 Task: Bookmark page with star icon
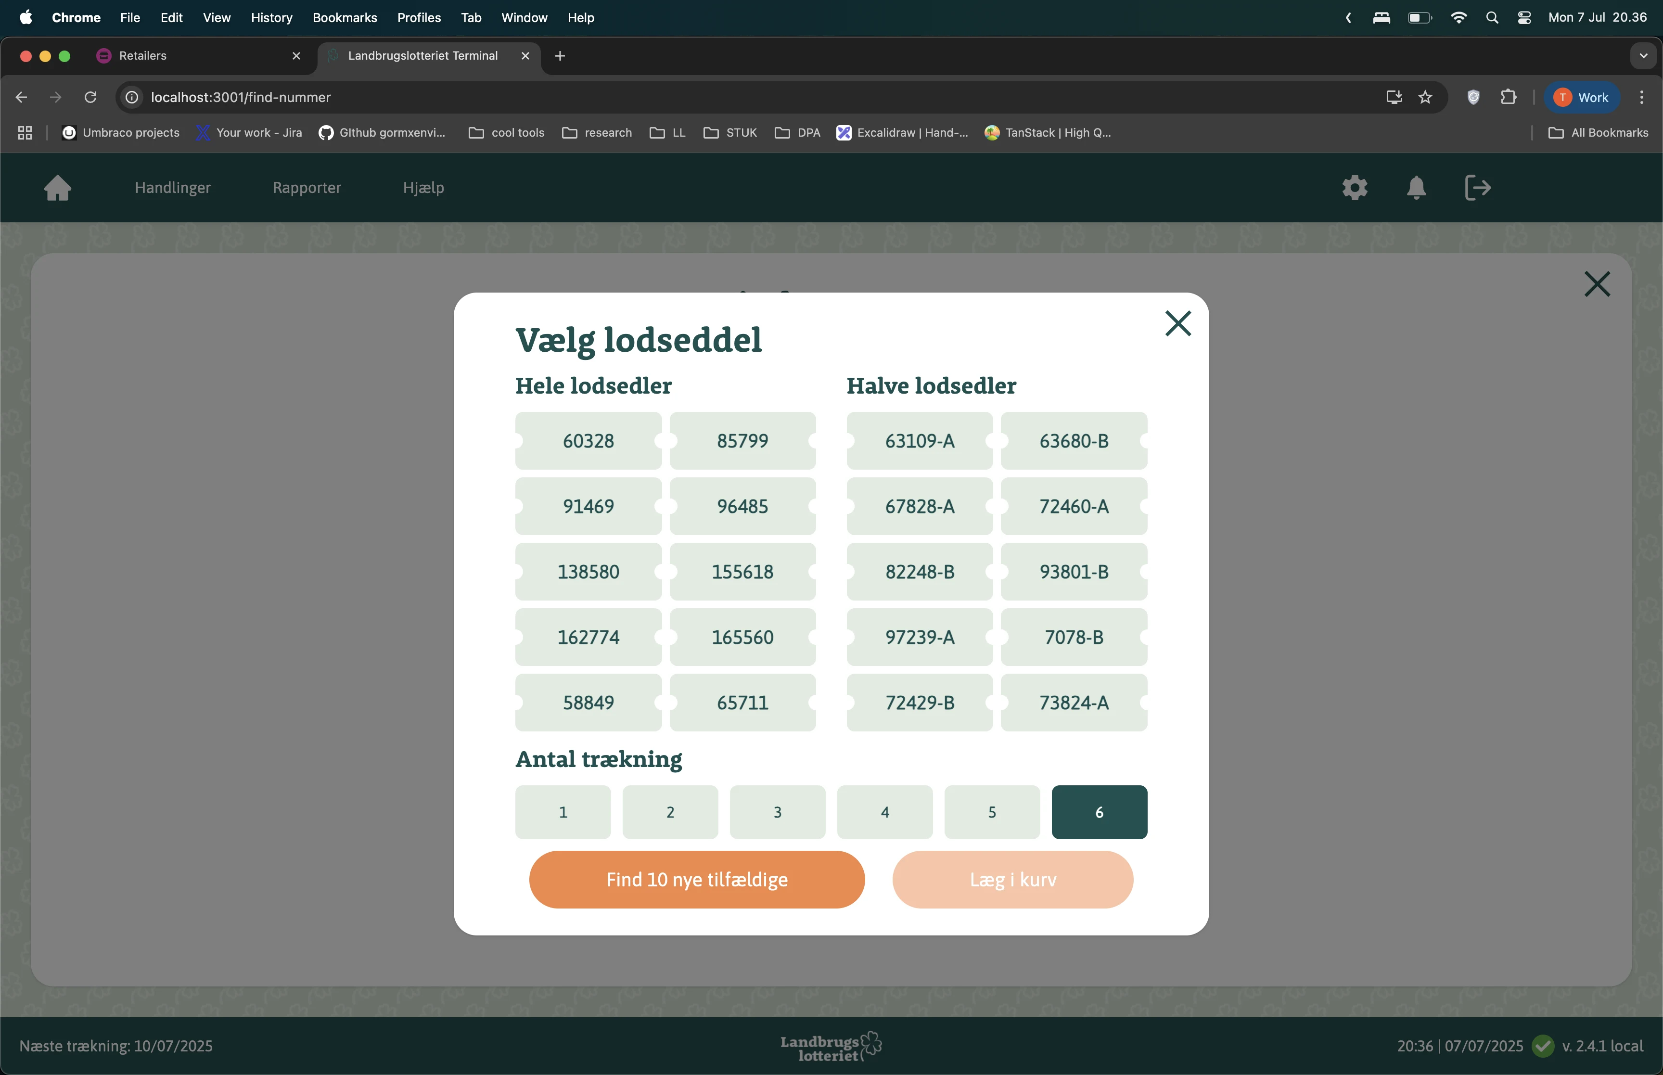coord(1425,97)
